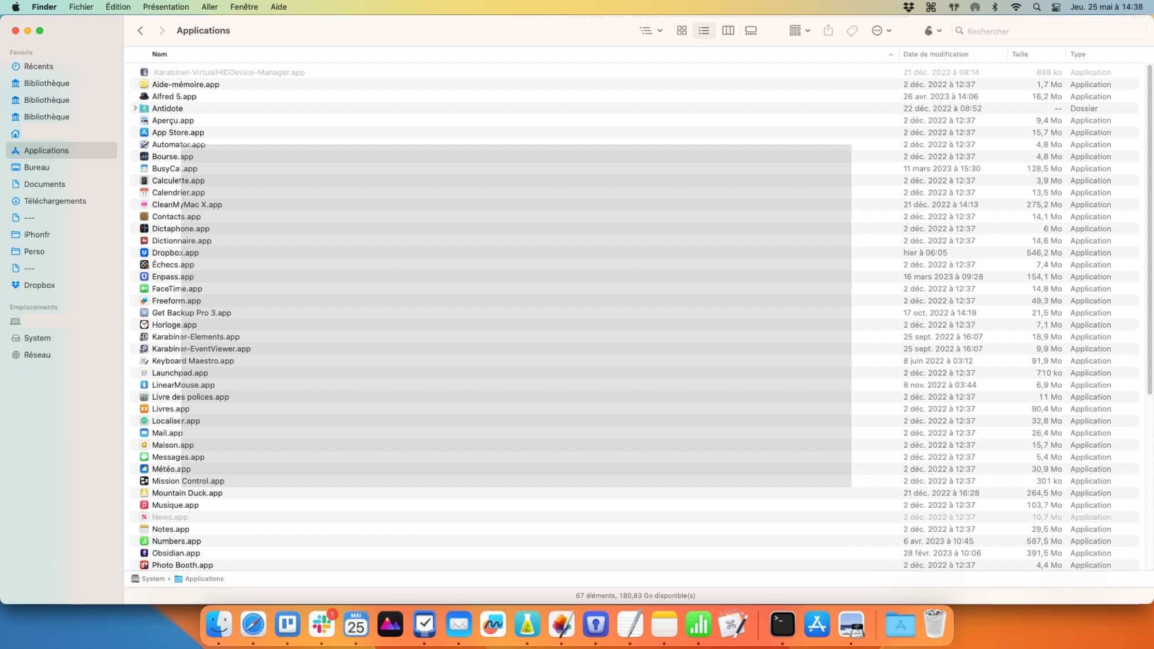Image resolution: width=1154 pixels, height=649 pixels.
Task: Sort by Date de modification column
Action: coord(936,54)
